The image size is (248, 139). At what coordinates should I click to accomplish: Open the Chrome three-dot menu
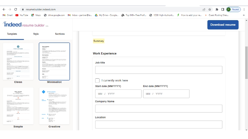(x=244, y=10)
